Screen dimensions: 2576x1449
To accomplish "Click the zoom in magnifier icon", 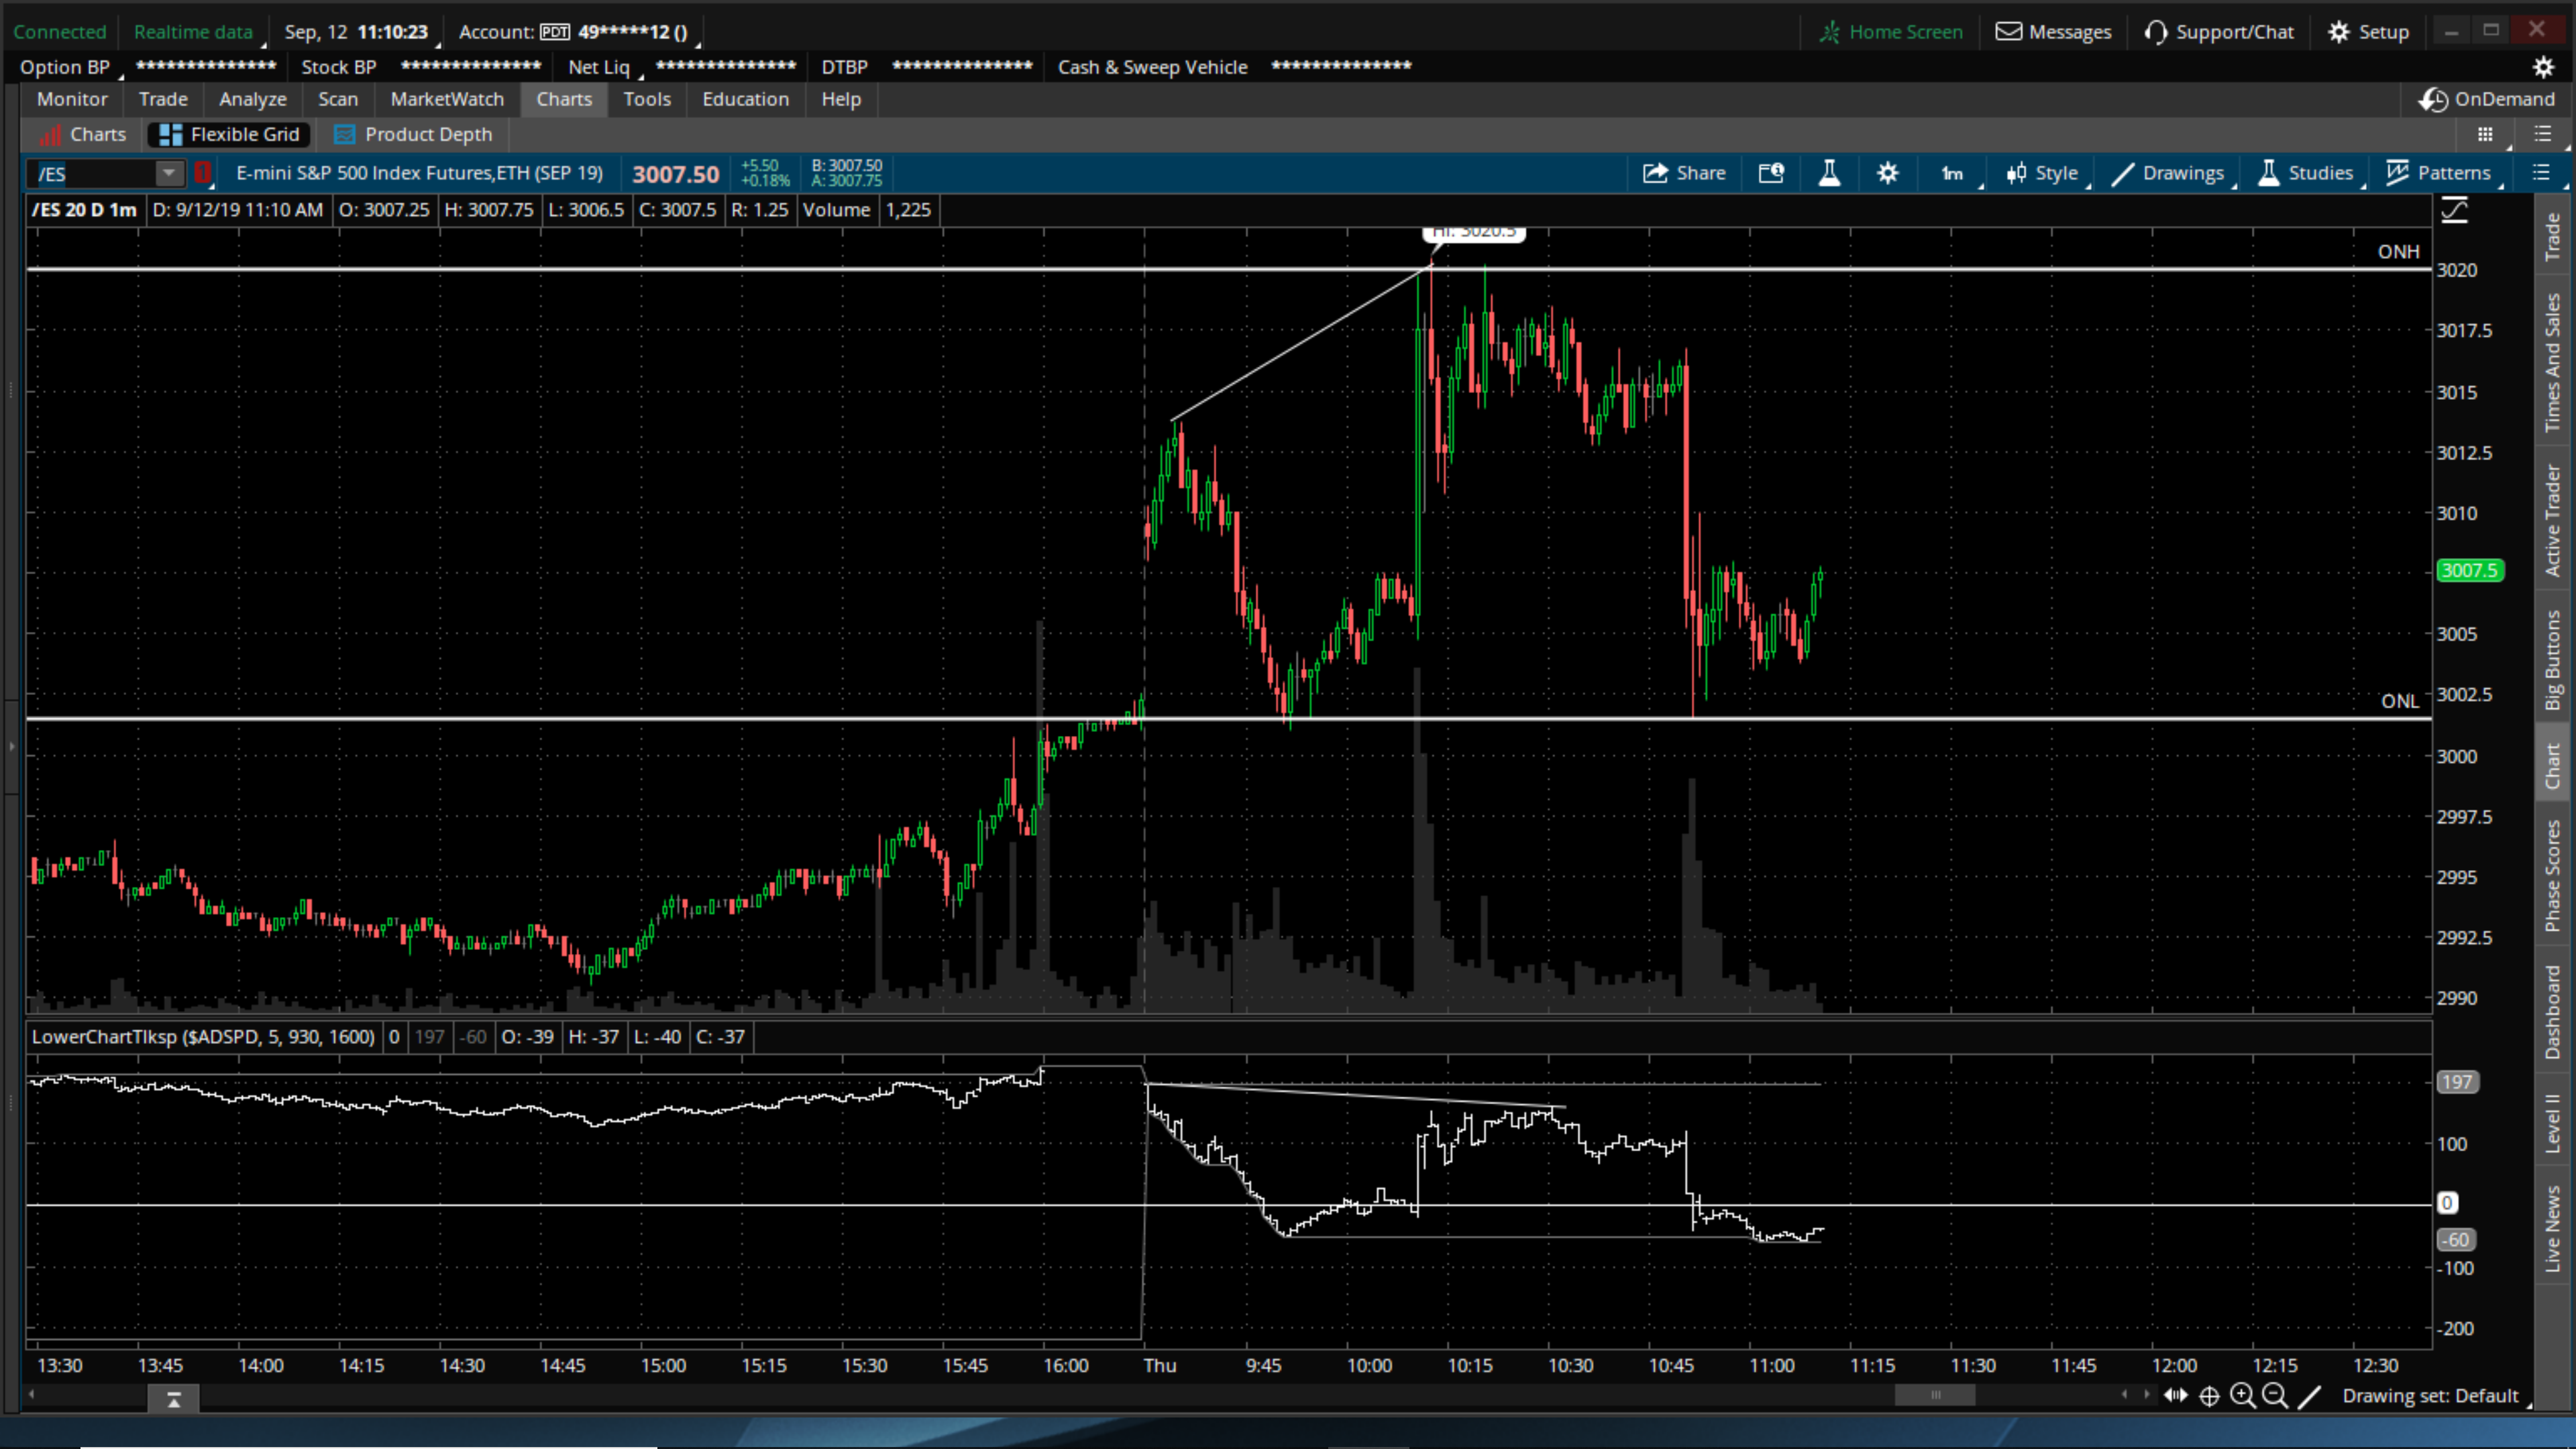I will pyautogui.click(x=2242, y=1395).
